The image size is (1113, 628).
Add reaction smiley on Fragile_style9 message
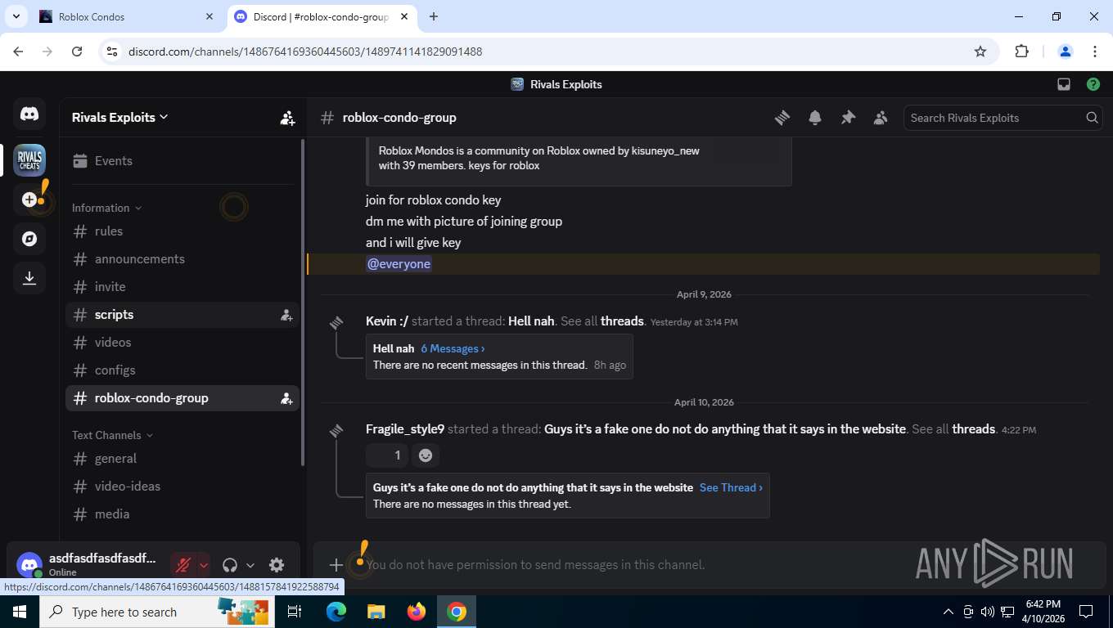pyautogui.click(x=426, y=455)
